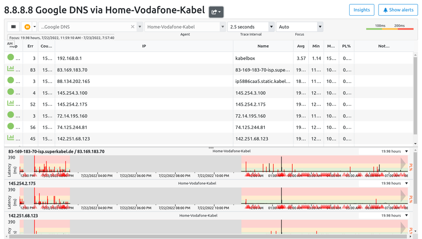Viewport: 422px width, 239px height.
Task: Click the 100ms/200ms latency scale legend
Action: pyautogui.click(x=390, y=27)
